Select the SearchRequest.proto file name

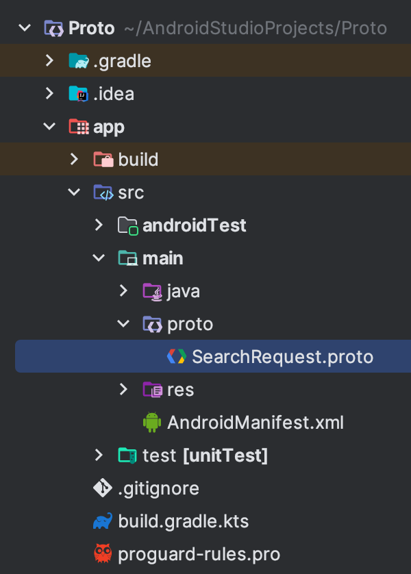(282, 357)
